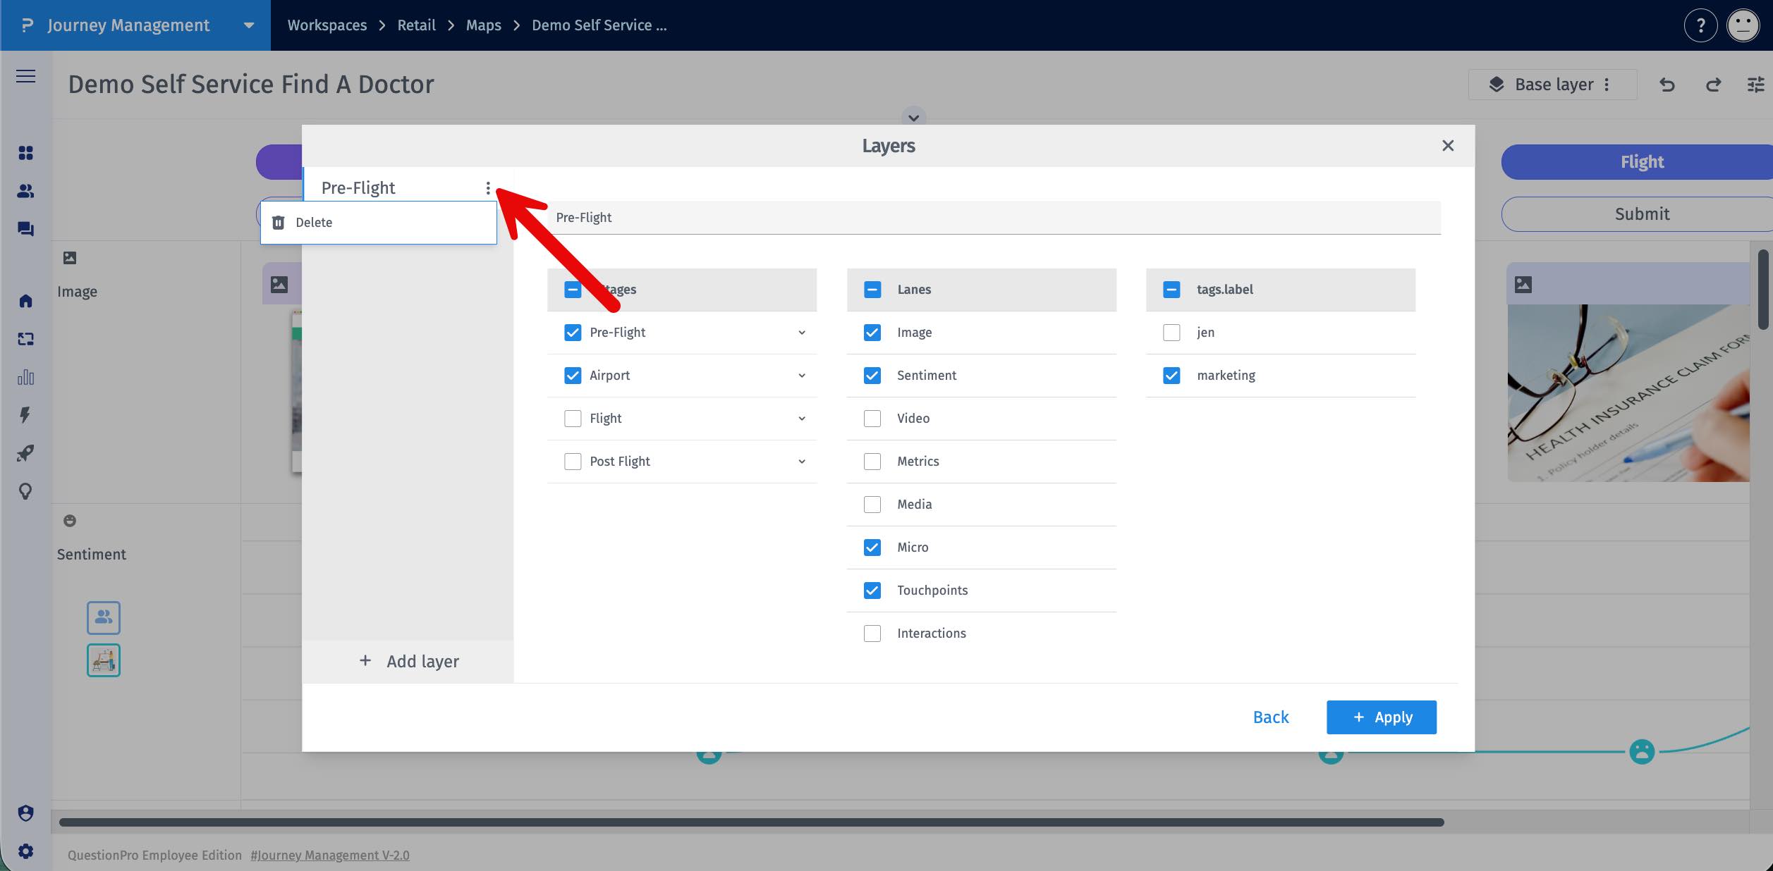This screenshot has height=871, width=1773.
Task: Open the hamburger menu icon
Action: [26, 76]
